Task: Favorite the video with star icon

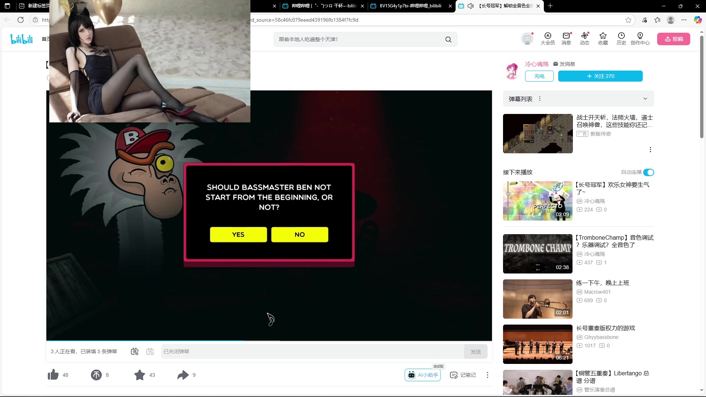Action: point(140,375)
